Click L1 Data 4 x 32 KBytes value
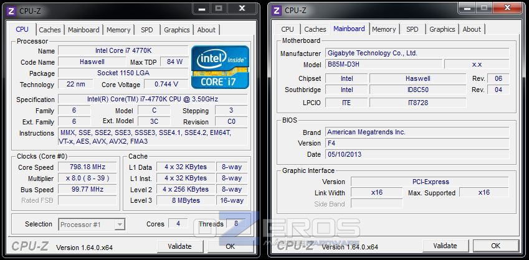The height and width of the screenshot is (260, 529). (x=186, y=167)
